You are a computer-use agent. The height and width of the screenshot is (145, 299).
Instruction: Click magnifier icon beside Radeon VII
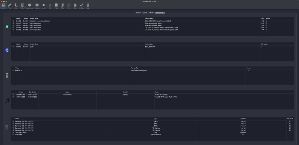pyautogui.click(x=13, y=71)
